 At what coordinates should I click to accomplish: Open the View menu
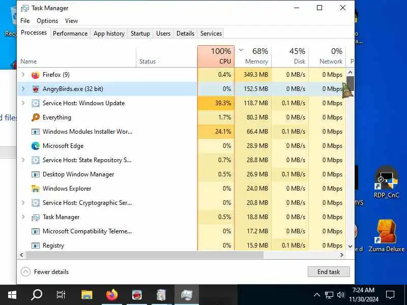tap(71, 21)
